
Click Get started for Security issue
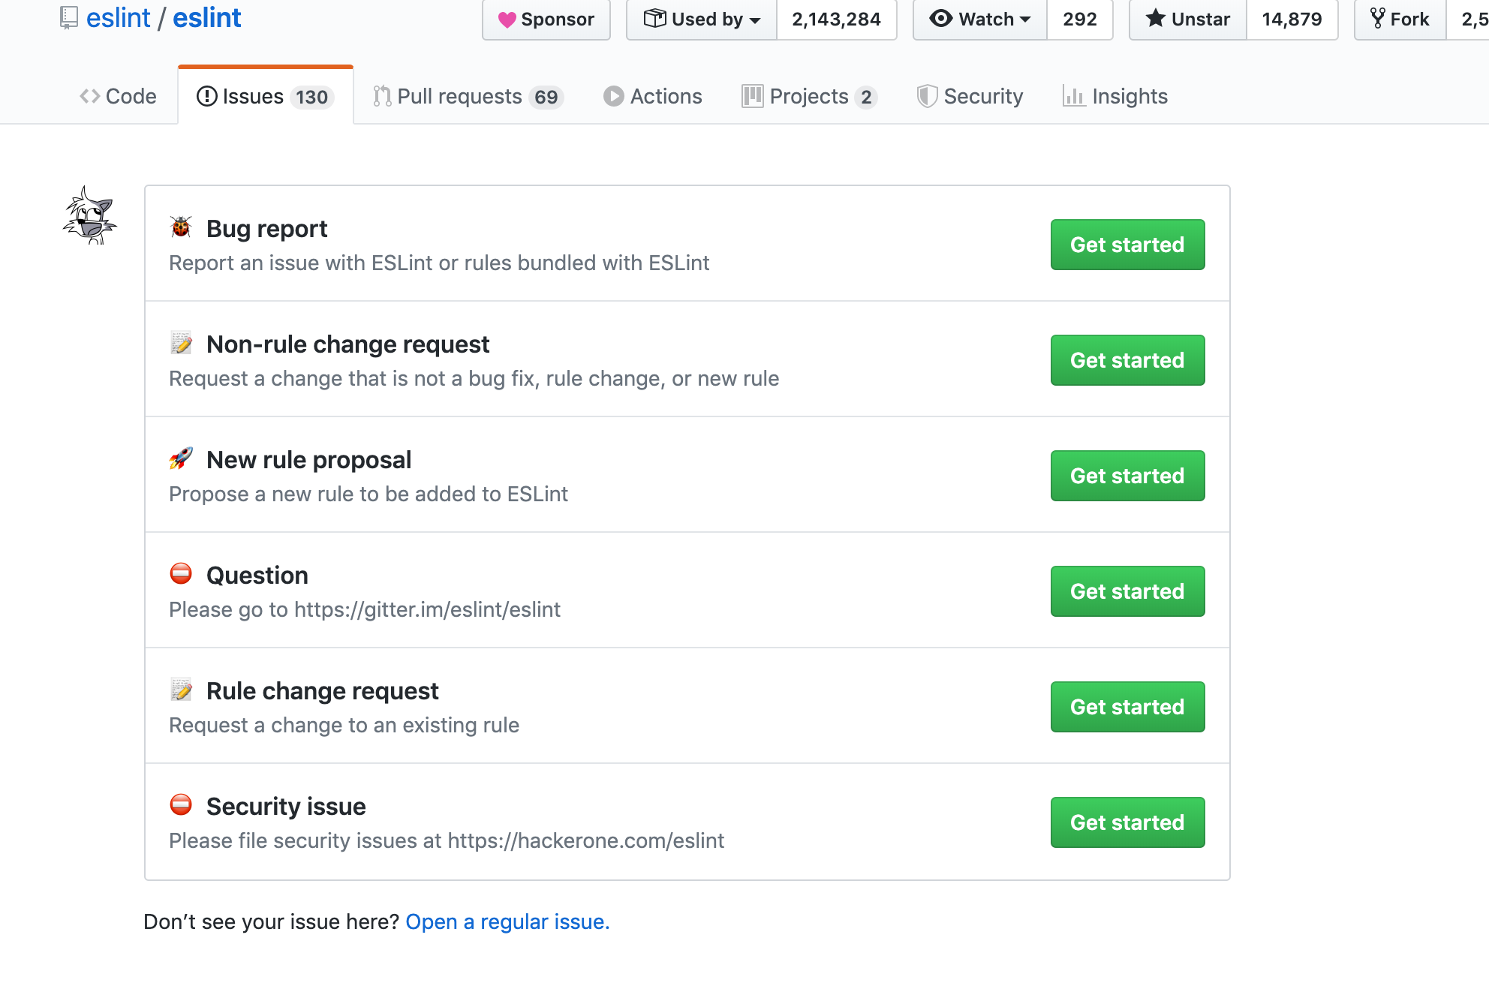pyautogui.click(x=1127, y=822)
